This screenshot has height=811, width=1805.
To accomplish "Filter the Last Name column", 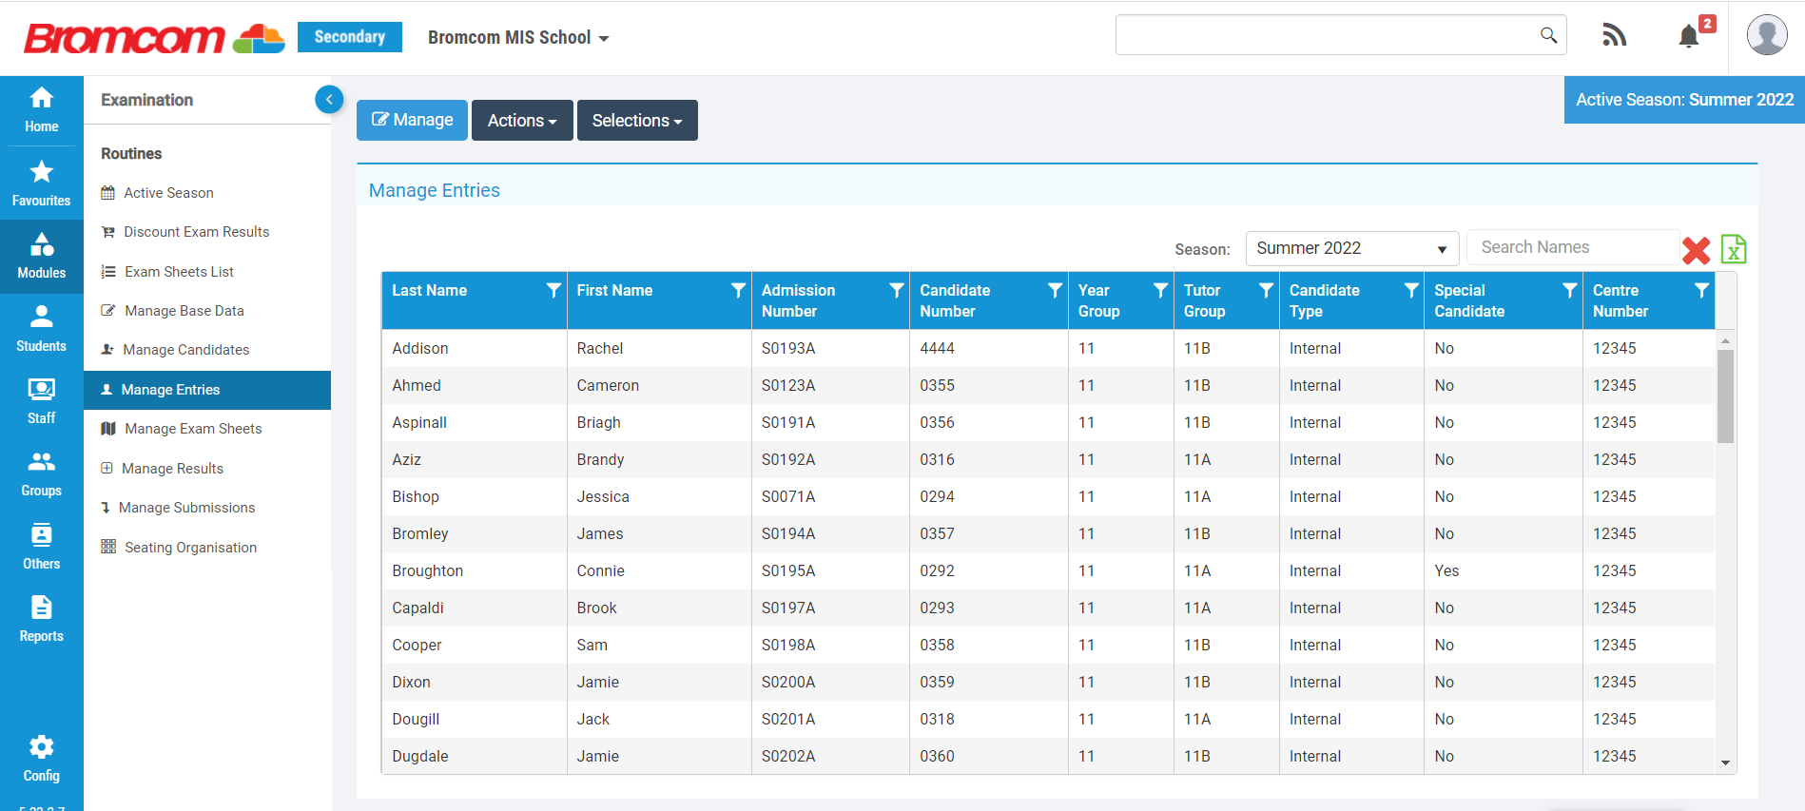I will [553, 291].
